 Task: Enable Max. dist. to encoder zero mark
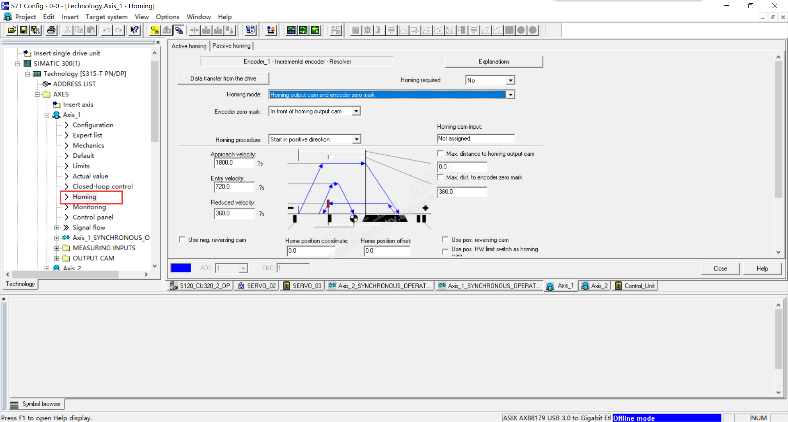[440, 177]
